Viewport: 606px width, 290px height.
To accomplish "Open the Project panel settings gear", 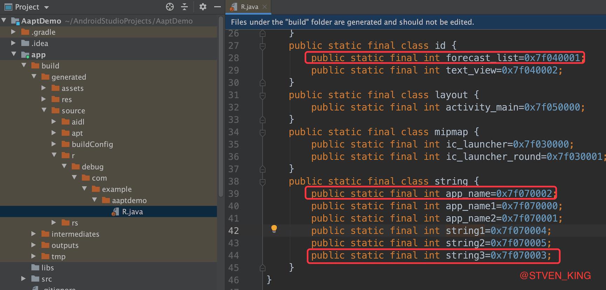I will (x=203, y=7).
